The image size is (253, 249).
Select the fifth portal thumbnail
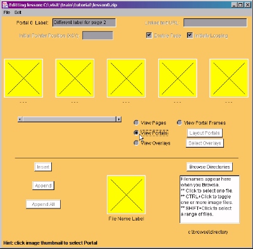click(x=229, y=78)
